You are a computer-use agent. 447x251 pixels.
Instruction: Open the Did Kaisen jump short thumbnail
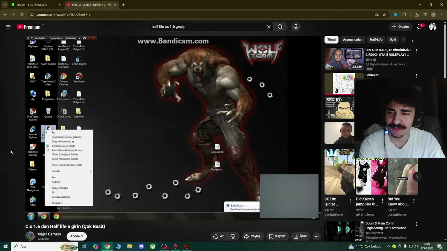coord(371,176)
